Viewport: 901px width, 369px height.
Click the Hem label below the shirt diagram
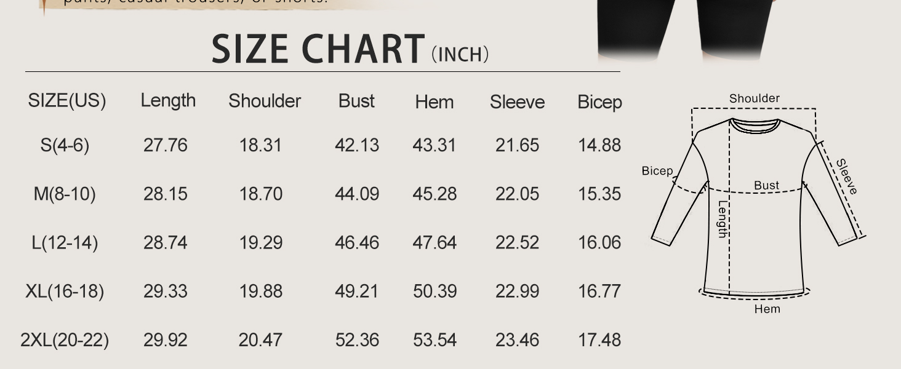tap(767, 309)
